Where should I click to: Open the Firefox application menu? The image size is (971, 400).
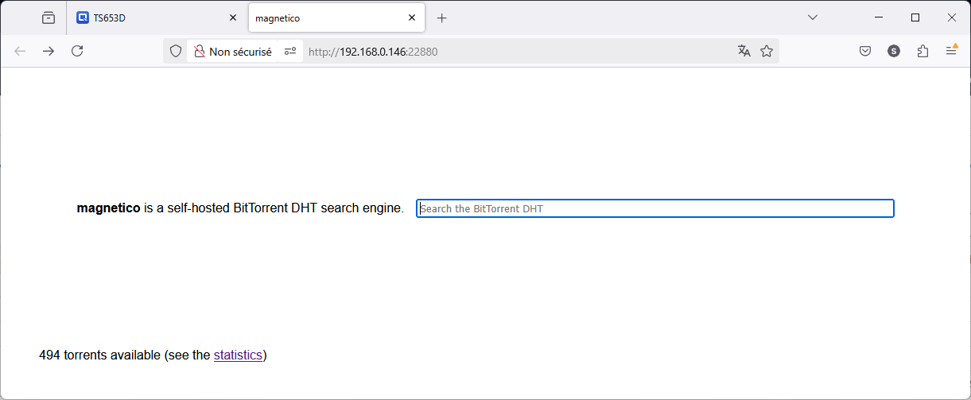tap(951, 51)
